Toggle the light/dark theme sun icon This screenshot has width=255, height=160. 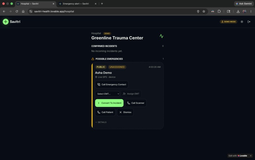coord(242,22)
